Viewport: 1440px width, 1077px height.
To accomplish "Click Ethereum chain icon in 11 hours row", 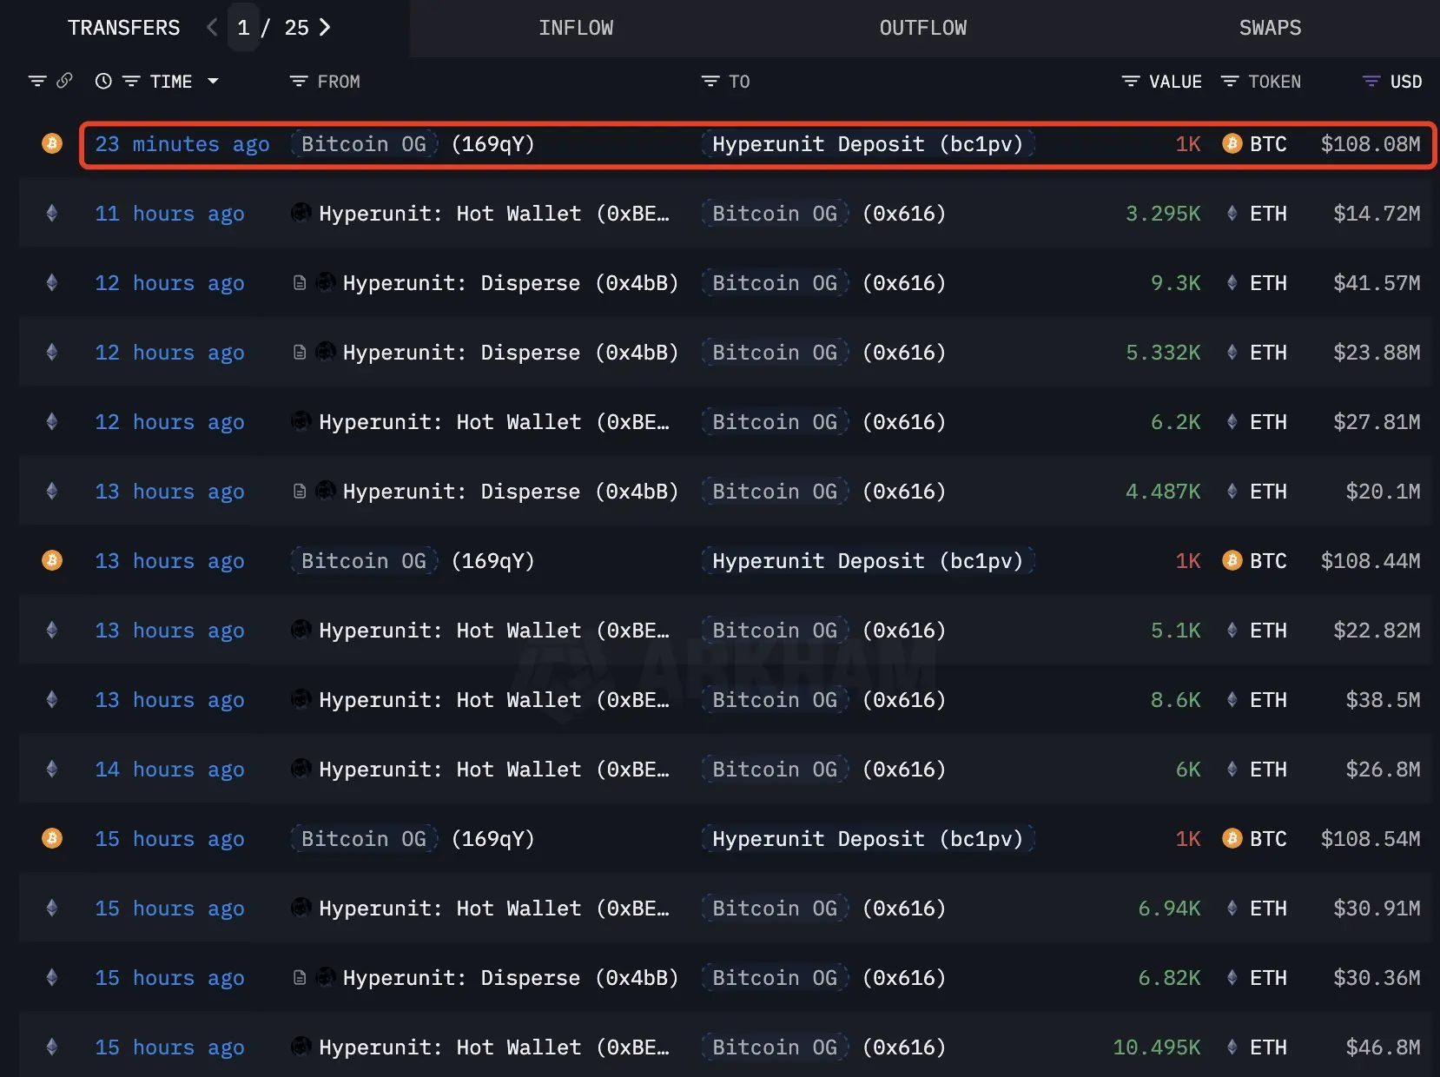I will pyautogui.click(x=52, y=213).
